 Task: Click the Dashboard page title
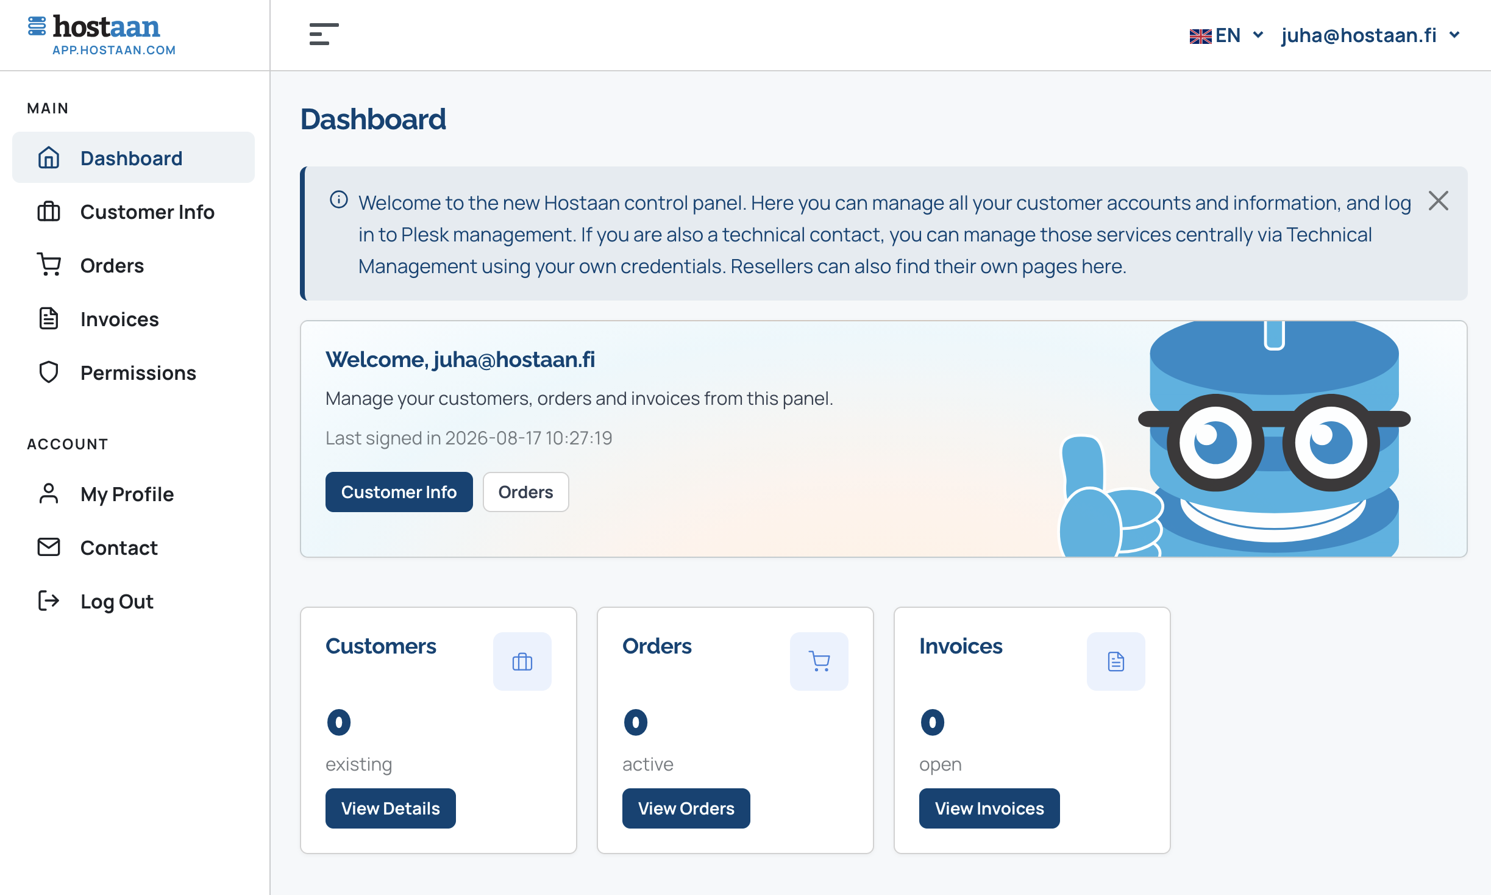[373, 119]
